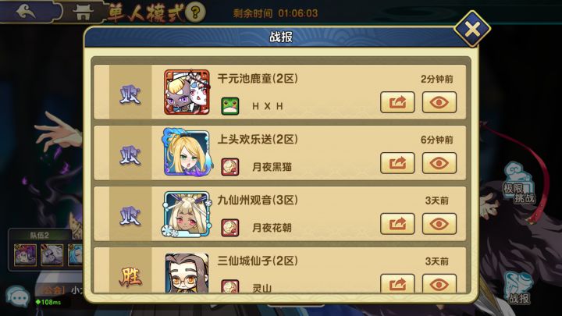Open the home building icon
Viewport: 562px width, 316px height.
pos(83,12)
